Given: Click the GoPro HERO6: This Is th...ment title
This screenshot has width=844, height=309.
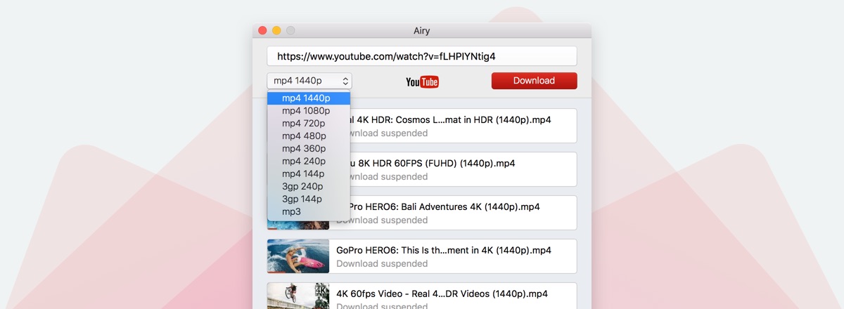Looking at the screenshot, I should 444,251.
